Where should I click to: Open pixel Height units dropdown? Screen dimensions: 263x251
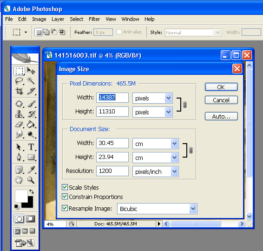click(168, 112)
